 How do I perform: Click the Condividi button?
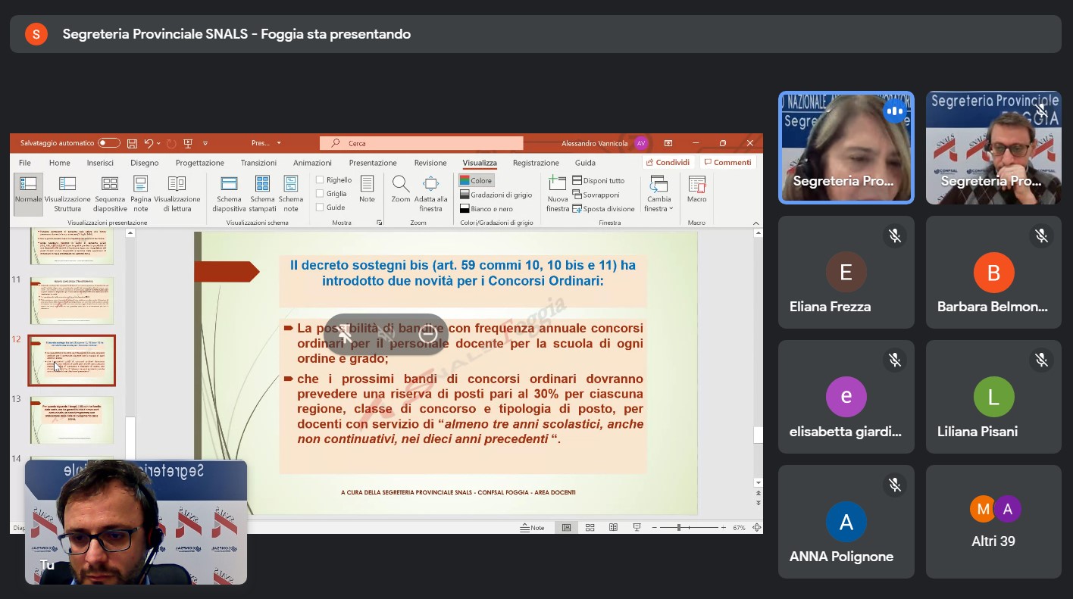[x=668, y=163]
